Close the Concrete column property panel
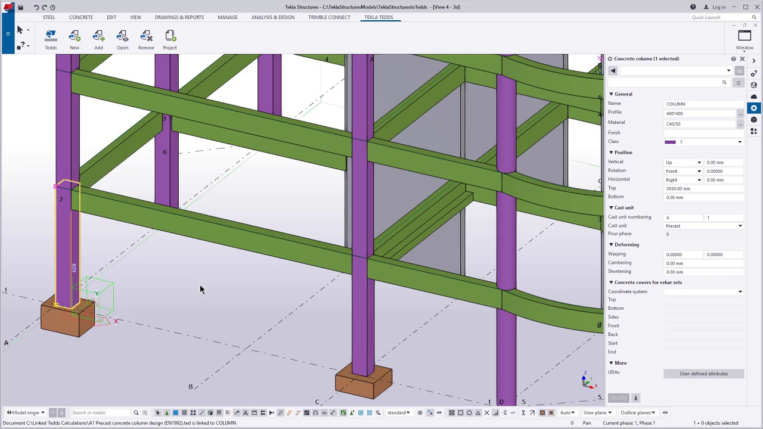 742,59
